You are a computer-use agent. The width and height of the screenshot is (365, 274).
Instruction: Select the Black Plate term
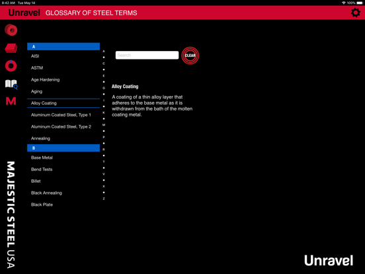click(63, 205)
